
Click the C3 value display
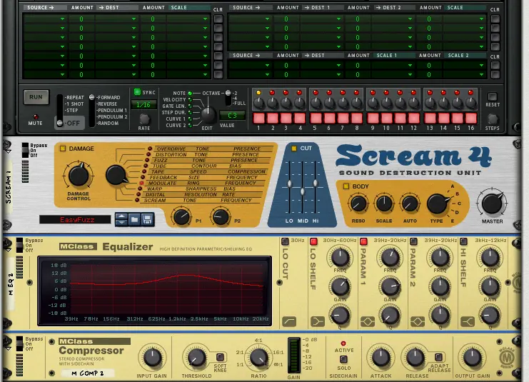[232, 116]
